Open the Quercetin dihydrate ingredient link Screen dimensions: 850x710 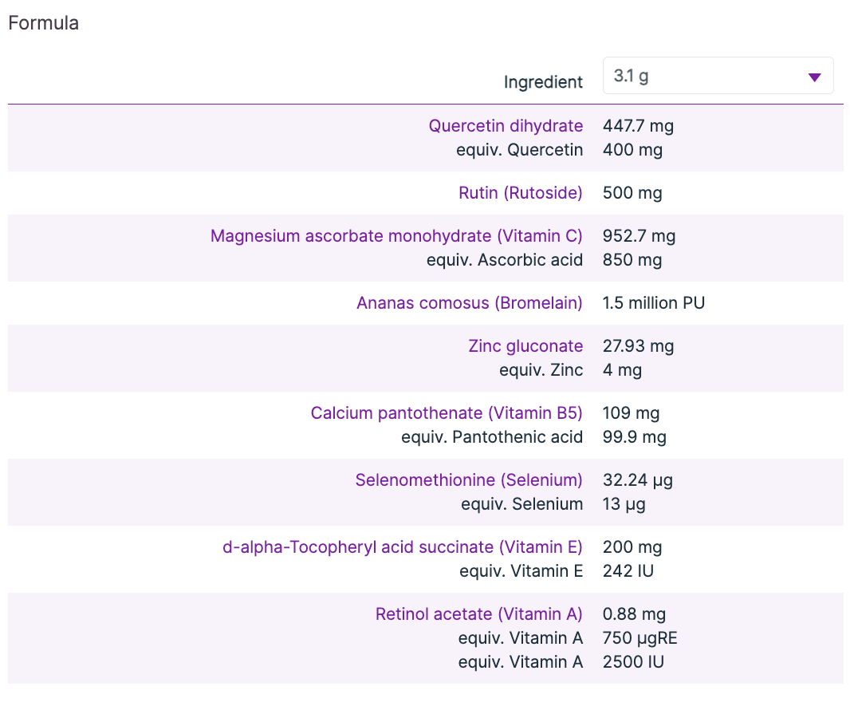coord(506,126)
